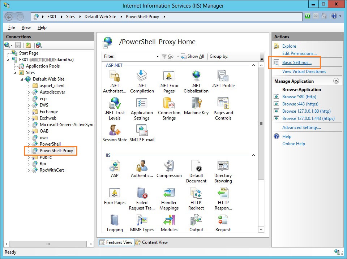The height and width of the screenshot is (259, 347).
Task: Select Microsoft-Server-ActiveSync tree item
Action: tap(67, 125)
